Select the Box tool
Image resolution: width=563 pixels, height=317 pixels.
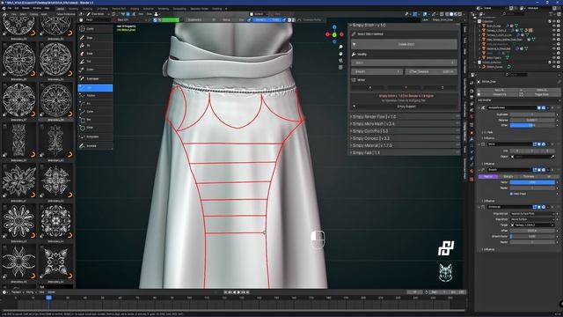pyautogui.click(x=95, y=120)
